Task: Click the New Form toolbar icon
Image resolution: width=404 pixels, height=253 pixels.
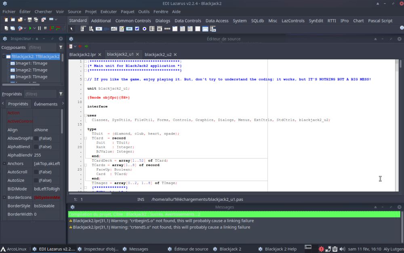Action: pyautogui.click(x=13, y=19)
